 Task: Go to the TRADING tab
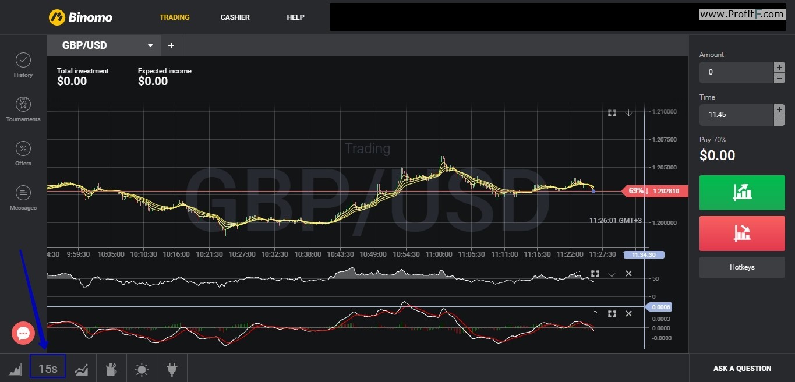pyautogui.click(x=175, y=17)
